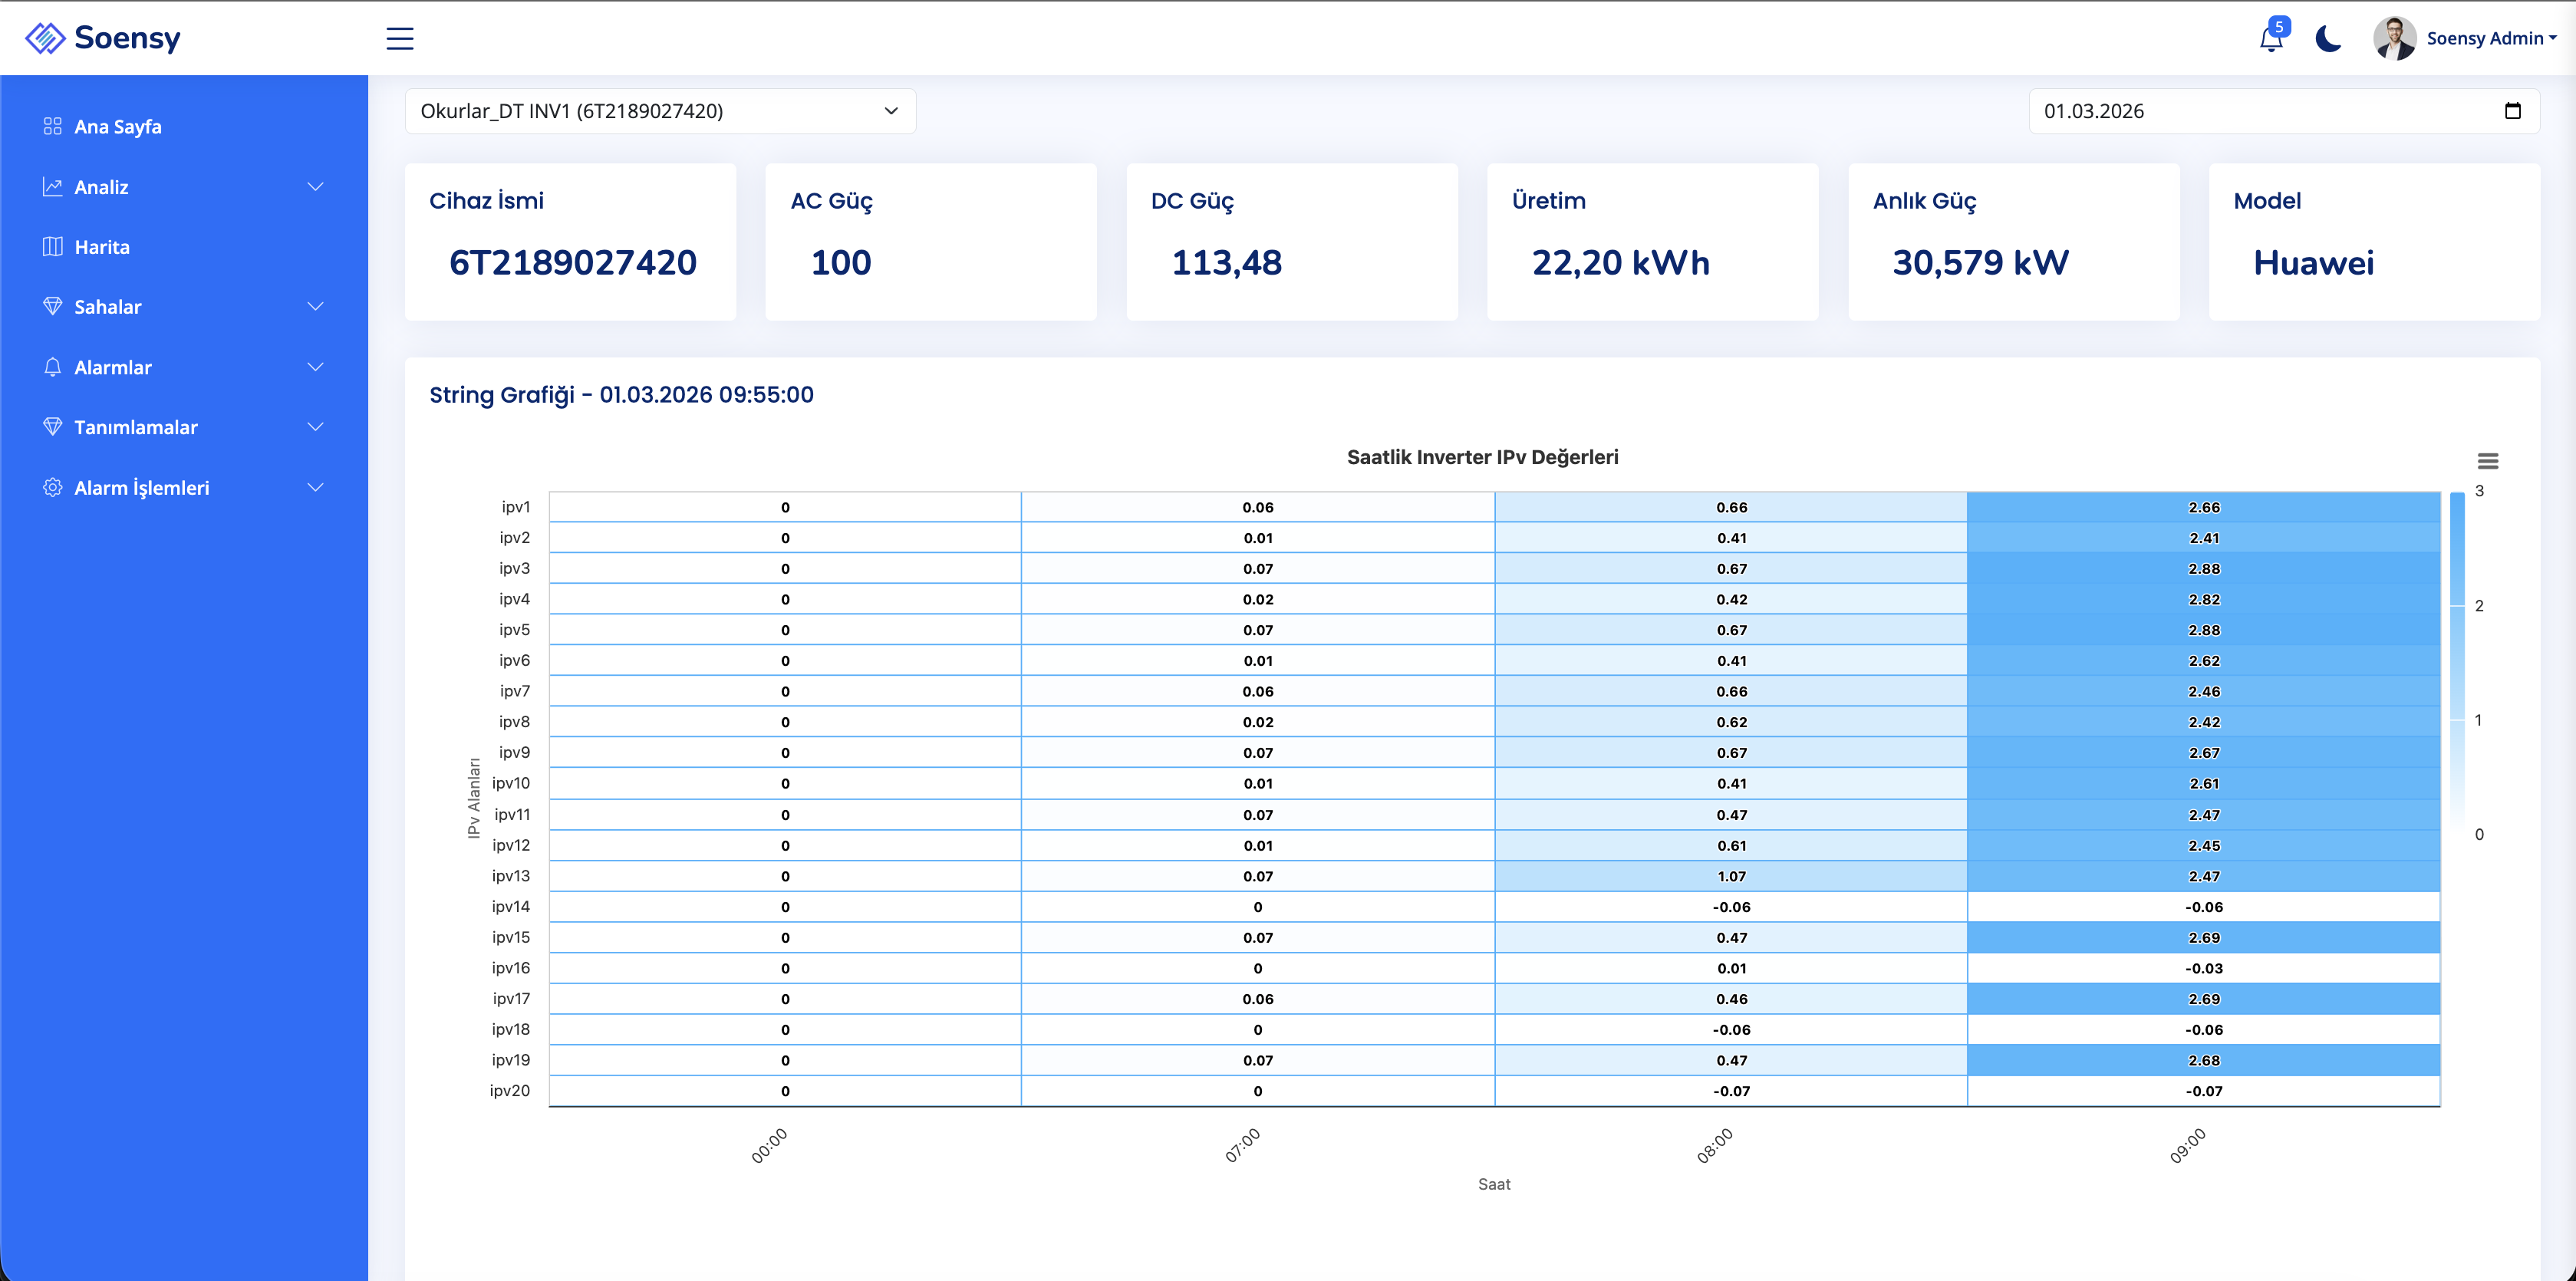Viewport: 2576px width, 1281px height.
Task: Expand the Sahalar submenu chevron
Action: click(315, 307)
